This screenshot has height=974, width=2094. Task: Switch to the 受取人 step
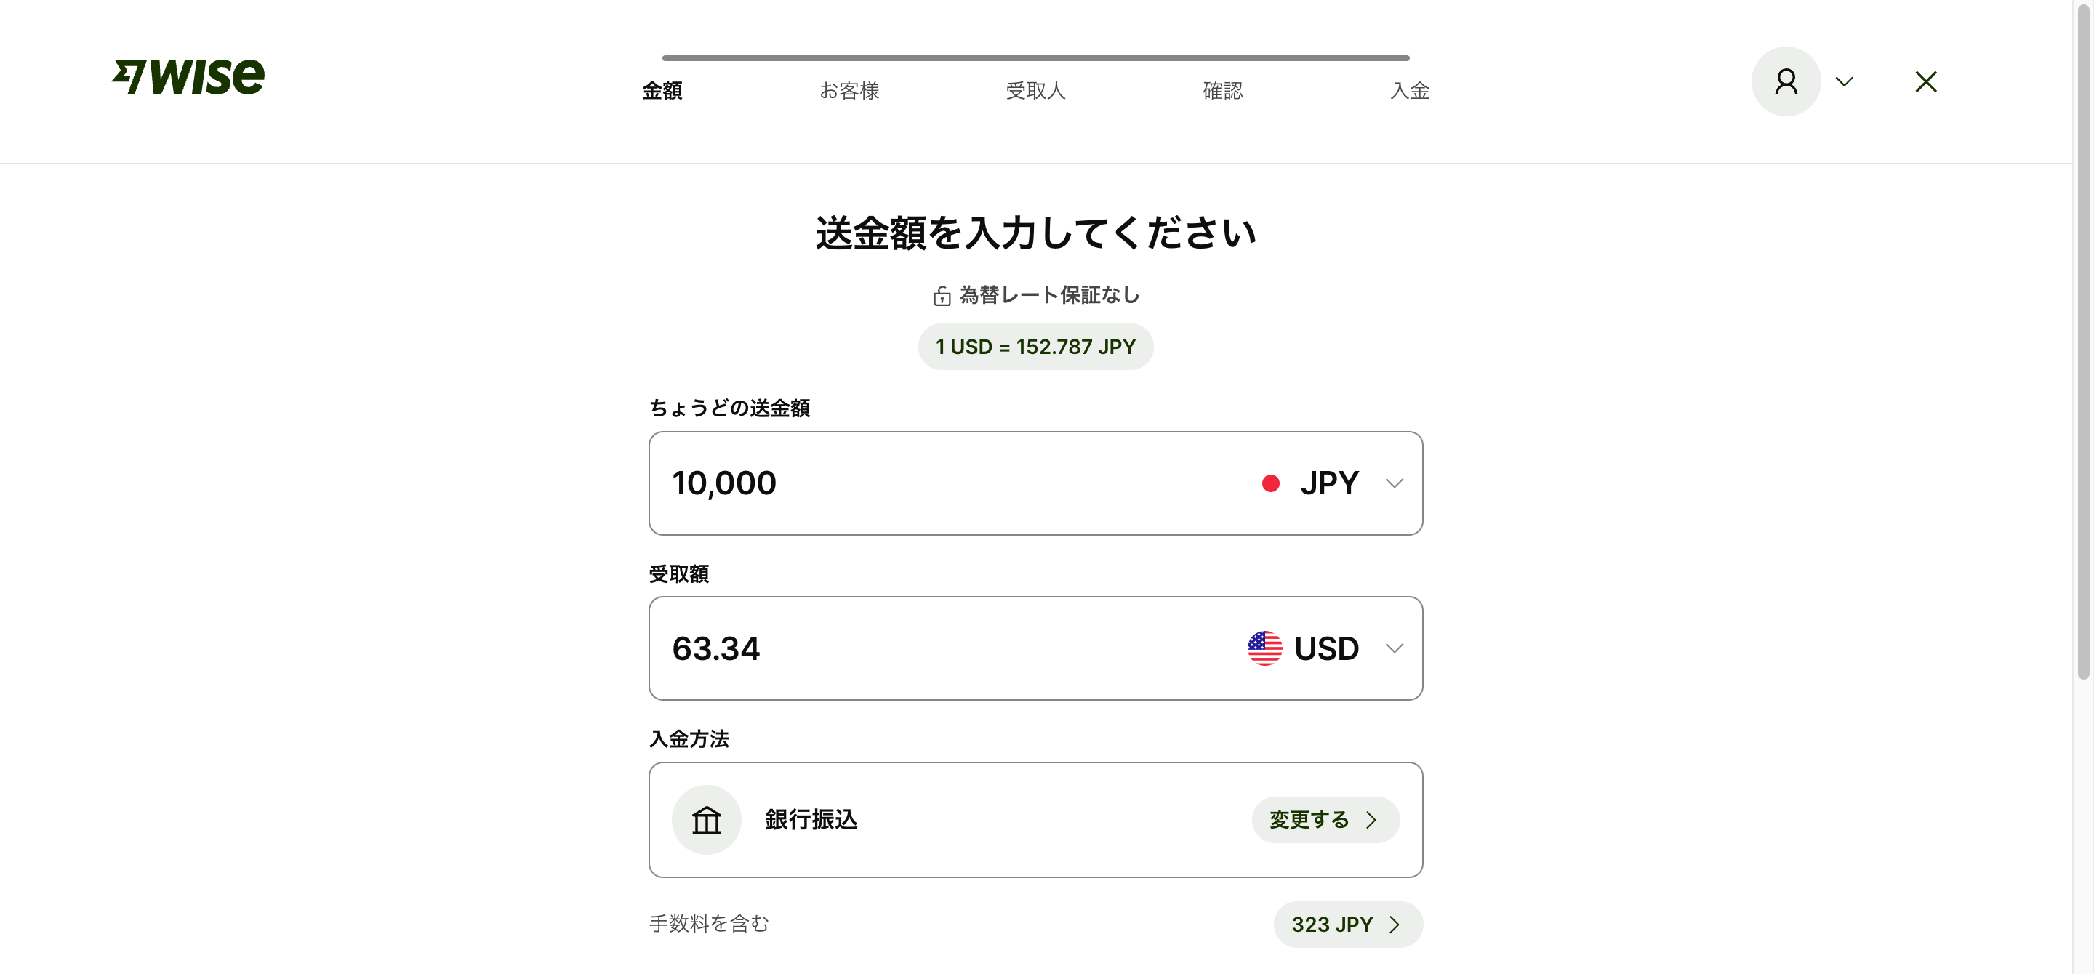(x=1035, y=90)
